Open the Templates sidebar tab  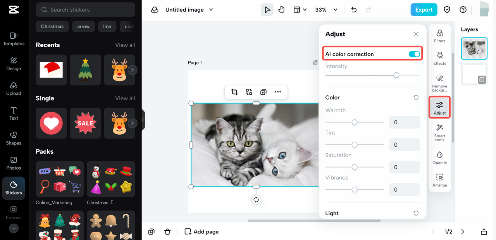pos(14,39)
